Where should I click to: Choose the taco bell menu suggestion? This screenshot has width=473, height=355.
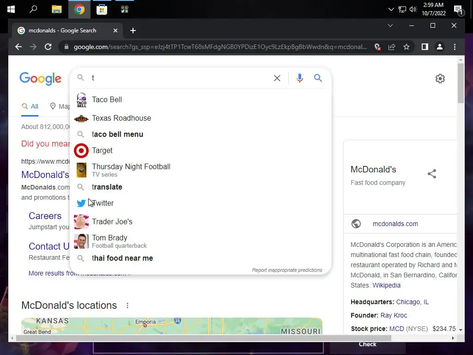coord(200,135)
